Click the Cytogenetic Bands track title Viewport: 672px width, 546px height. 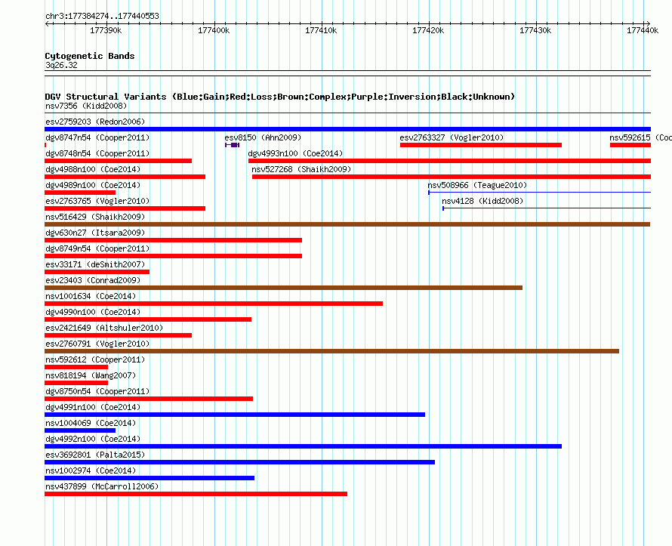tap(90, 56)
